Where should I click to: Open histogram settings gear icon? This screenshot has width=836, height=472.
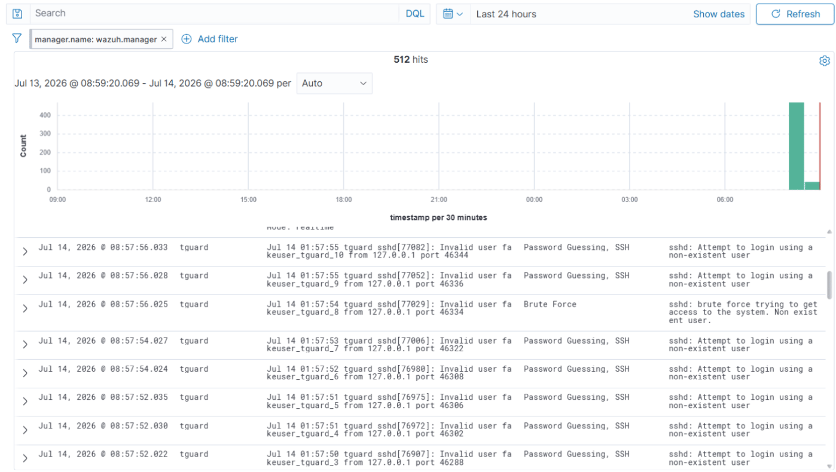[825, 60]
